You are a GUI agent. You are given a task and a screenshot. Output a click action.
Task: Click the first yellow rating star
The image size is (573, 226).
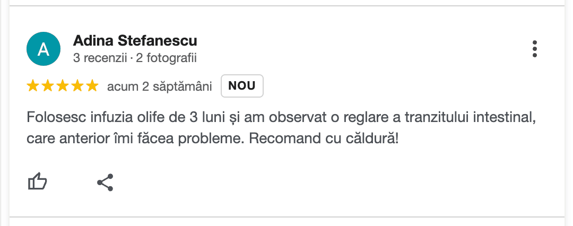pos(33,86)
